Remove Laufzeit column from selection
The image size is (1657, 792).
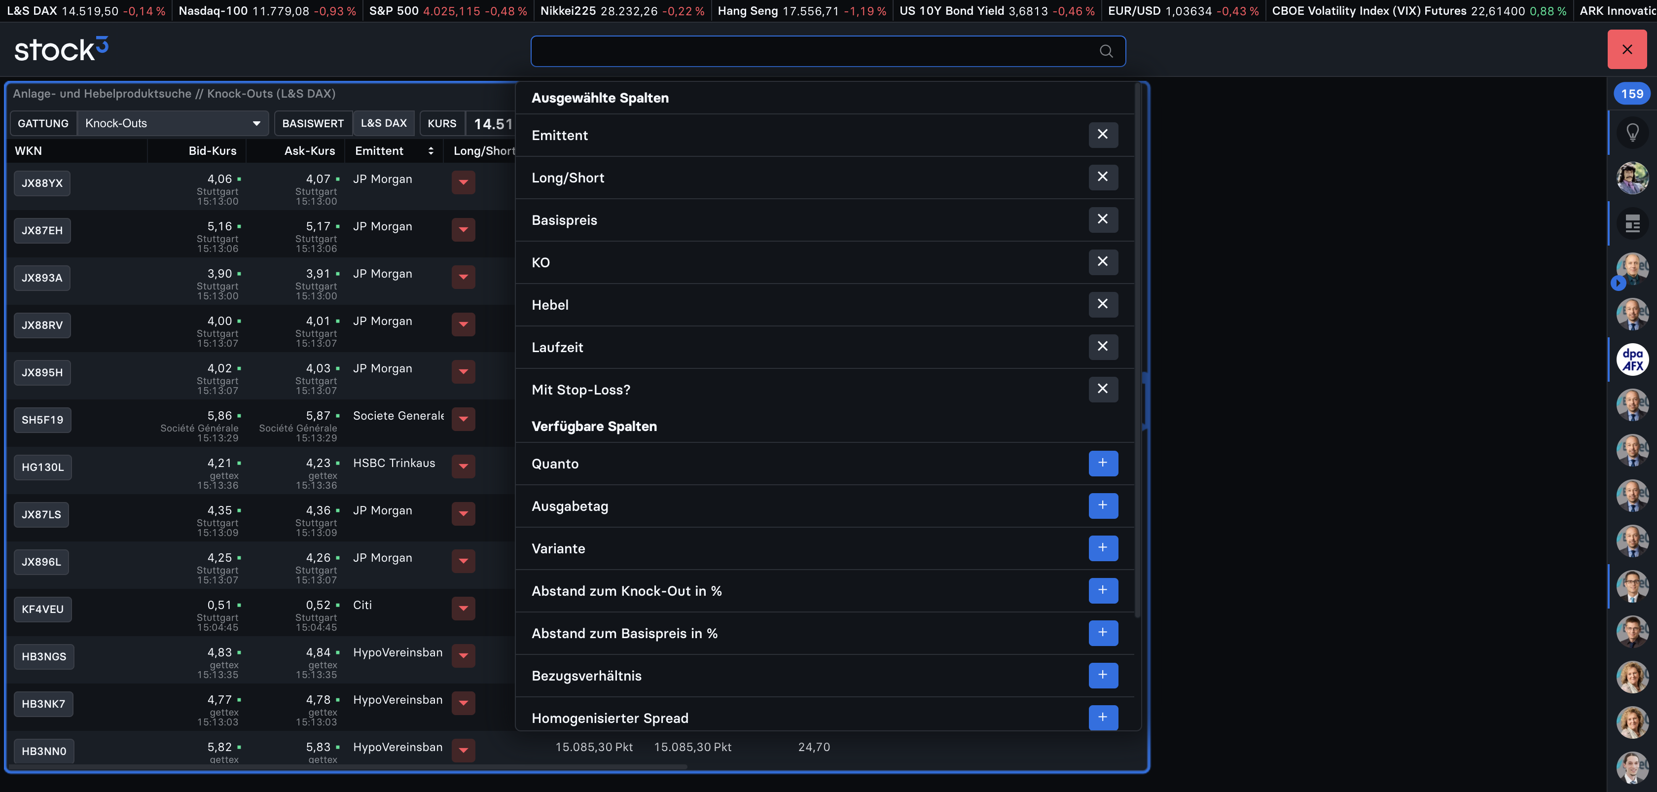[x=1103, y=347]
